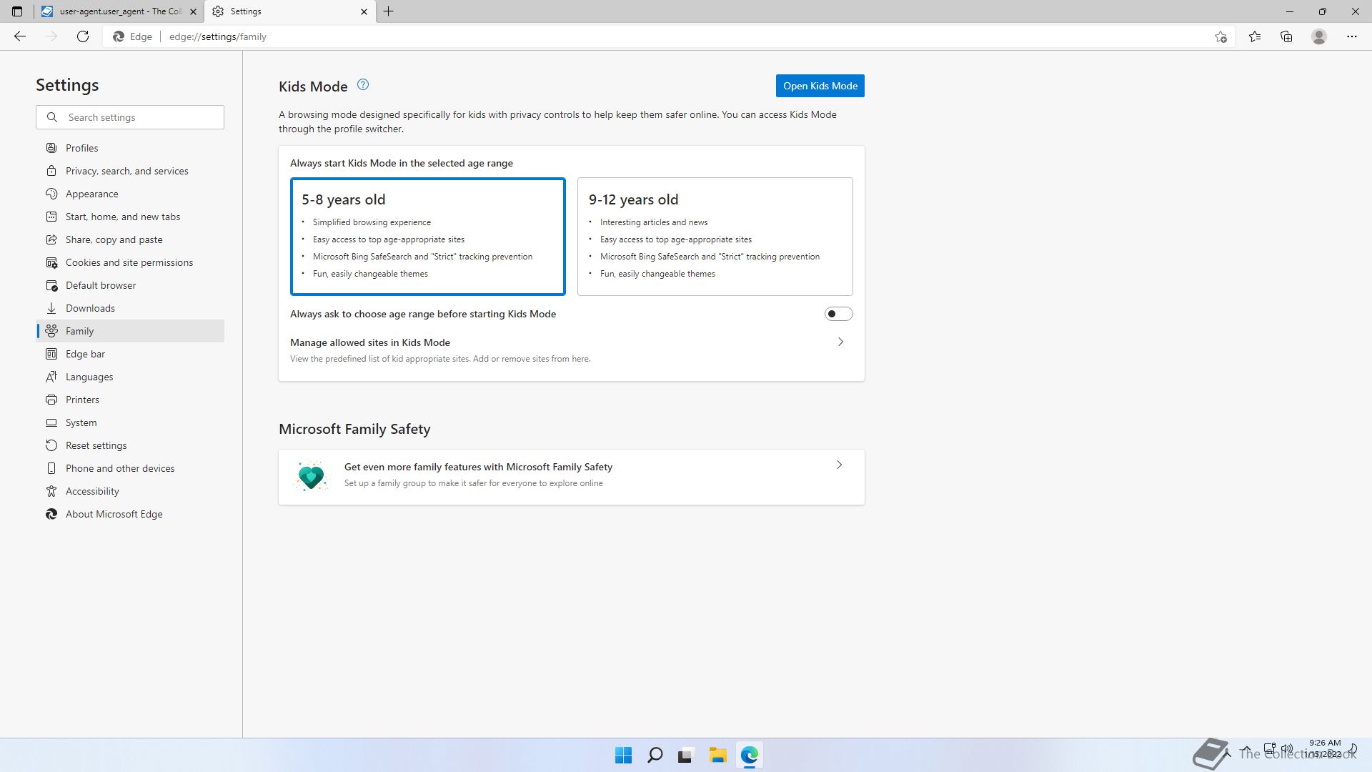Open Share, copy and paste settings

click(x=130, y=239)
